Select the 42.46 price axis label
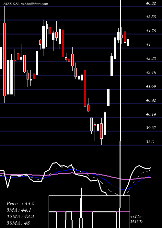Screen dimensions: 162x228 [x=151, y=73]
